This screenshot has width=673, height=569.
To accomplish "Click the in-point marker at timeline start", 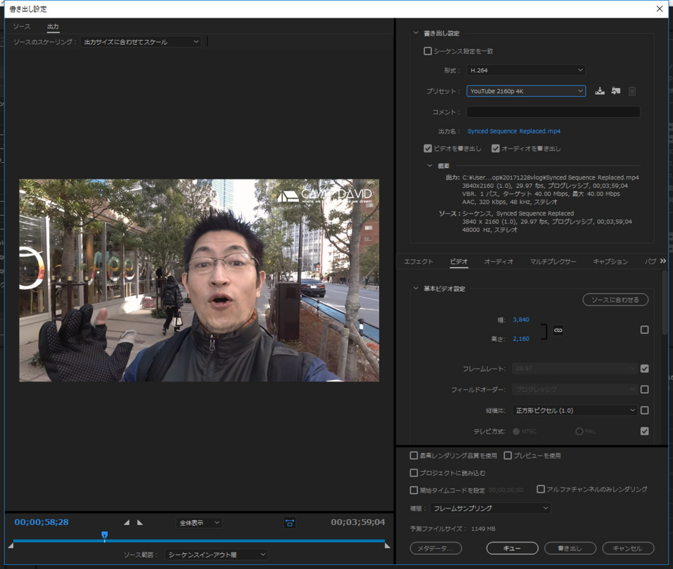I will click(11, 545).
